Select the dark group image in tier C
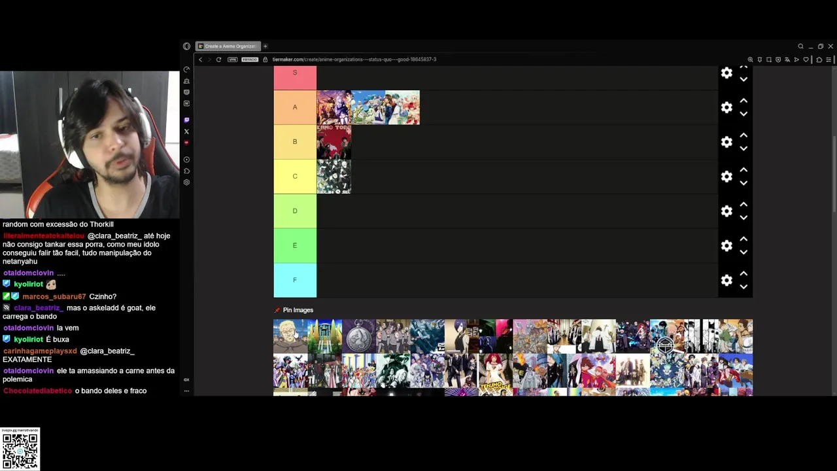This screenshot has height=471, width=837. [334, 177]
